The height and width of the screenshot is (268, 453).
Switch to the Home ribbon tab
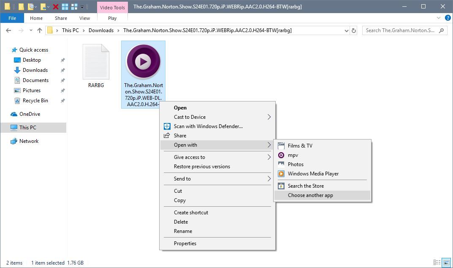pyautogui.click(x=36, y=18)
